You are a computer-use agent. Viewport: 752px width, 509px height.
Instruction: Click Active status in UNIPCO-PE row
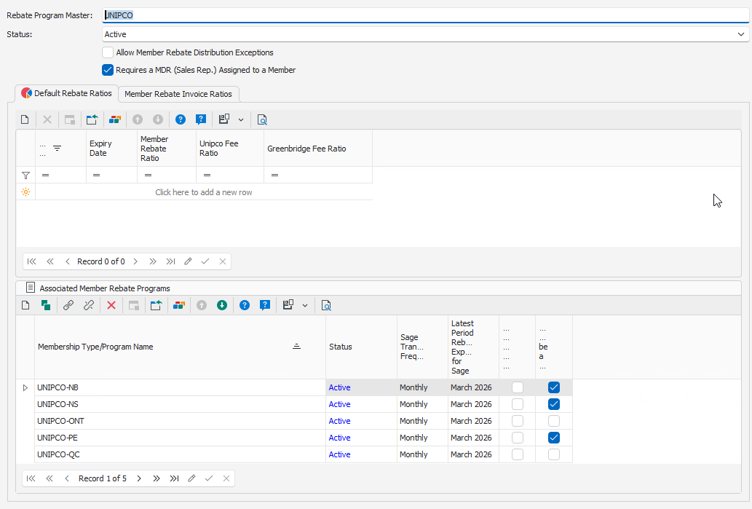point(339,438)
